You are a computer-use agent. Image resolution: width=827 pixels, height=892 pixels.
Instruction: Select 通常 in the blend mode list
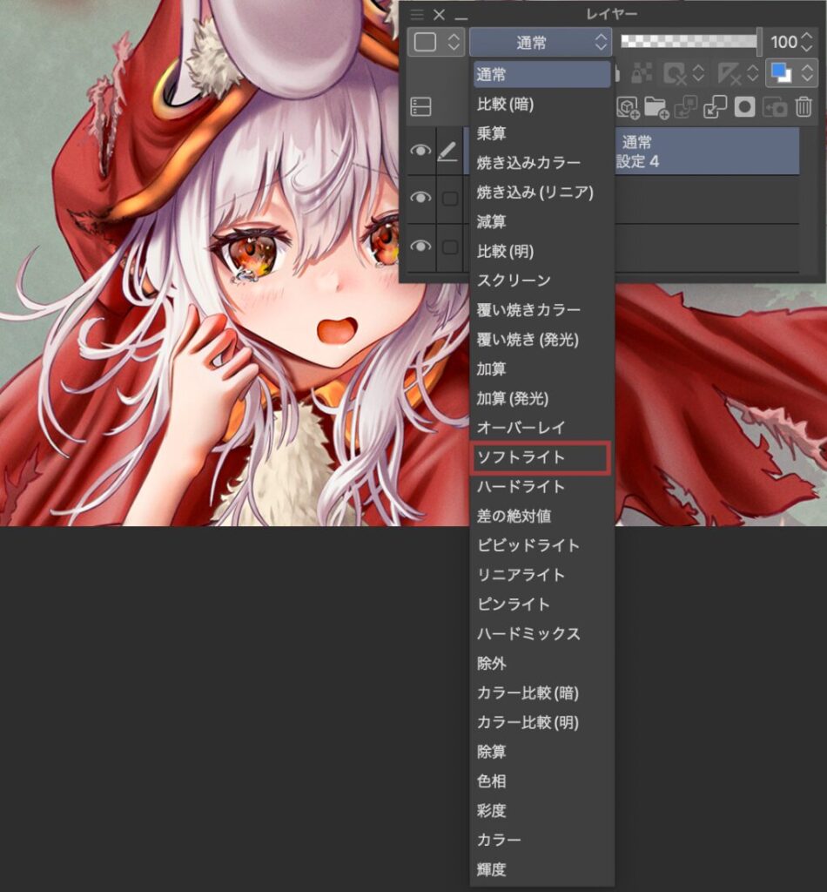click(541, 75)
